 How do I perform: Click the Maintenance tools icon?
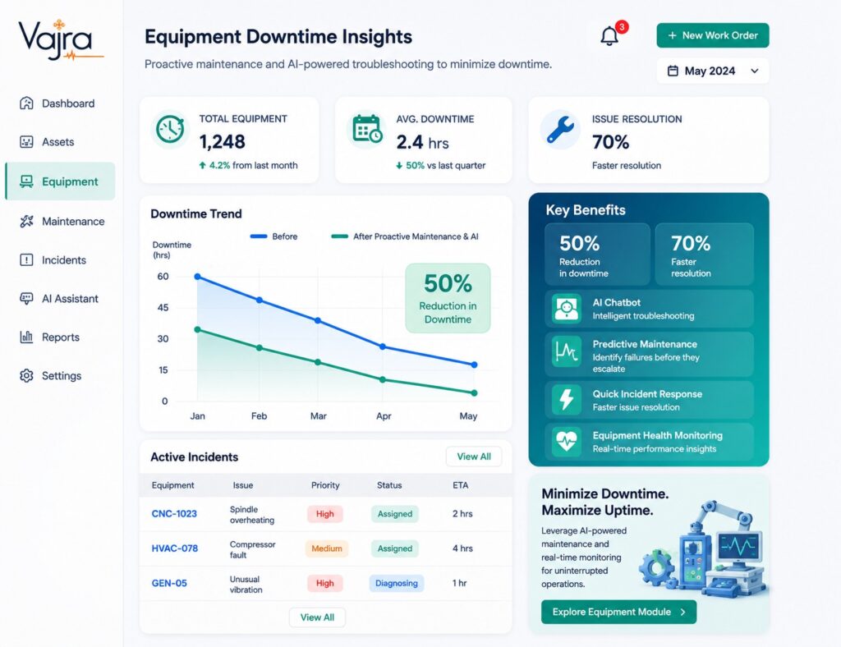26,221
